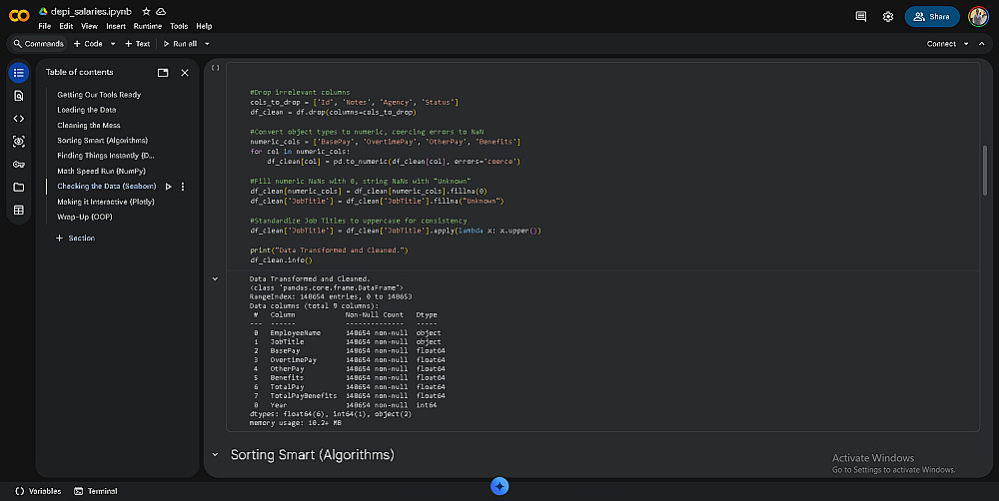Open the Commands palette
Viewport: 999px width, 501px height.
(x=39, y=44)
